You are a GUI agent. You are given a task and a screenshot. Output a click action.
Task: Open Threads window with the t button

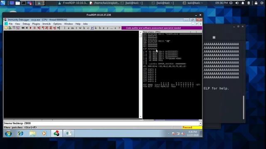(76, 28)
